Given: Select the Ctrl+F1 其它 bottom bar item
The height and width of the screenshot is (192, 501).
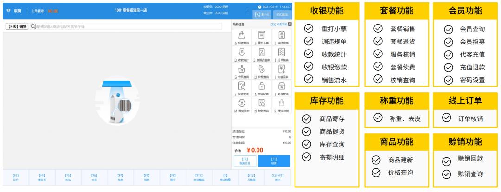Looking at the screenshot, I should [x=278, y=178].
